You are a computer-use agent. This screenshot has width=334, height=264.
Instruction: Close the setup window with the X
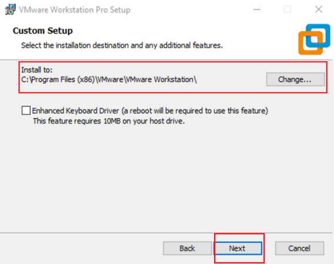pyautogui.click(x=319, y=9)
